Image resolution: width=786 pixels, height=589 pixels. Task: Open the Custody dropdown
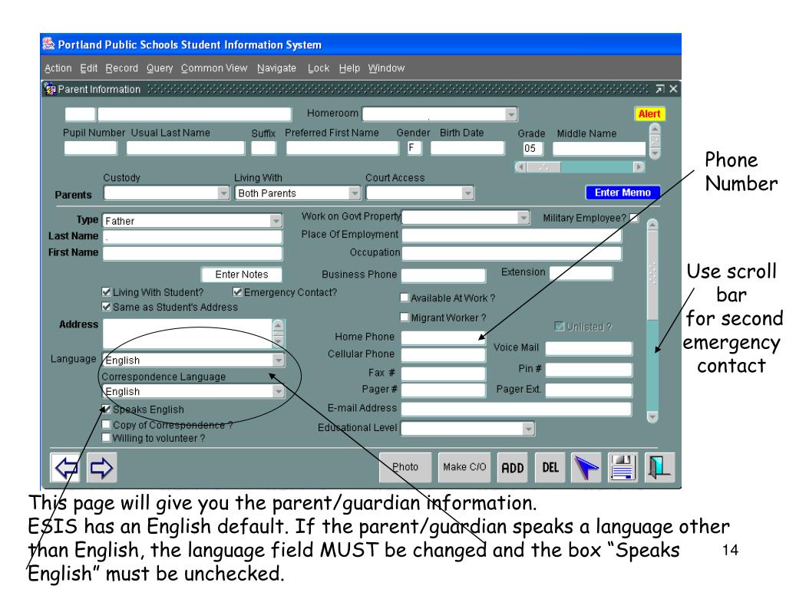click(223, 193)
